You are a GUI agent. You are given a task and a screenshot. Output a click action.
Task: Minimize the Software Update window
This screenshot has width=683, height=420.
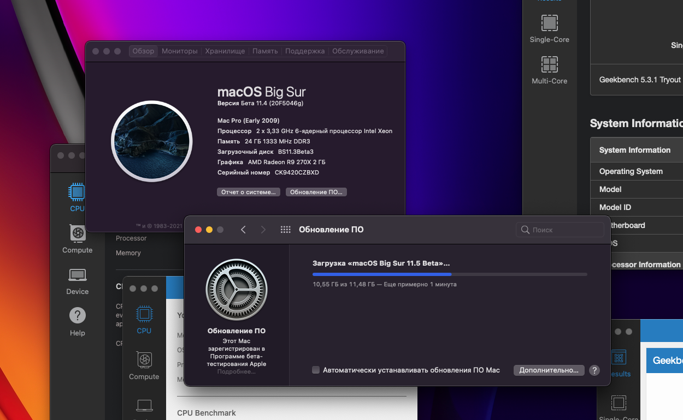tap(209, 230)
